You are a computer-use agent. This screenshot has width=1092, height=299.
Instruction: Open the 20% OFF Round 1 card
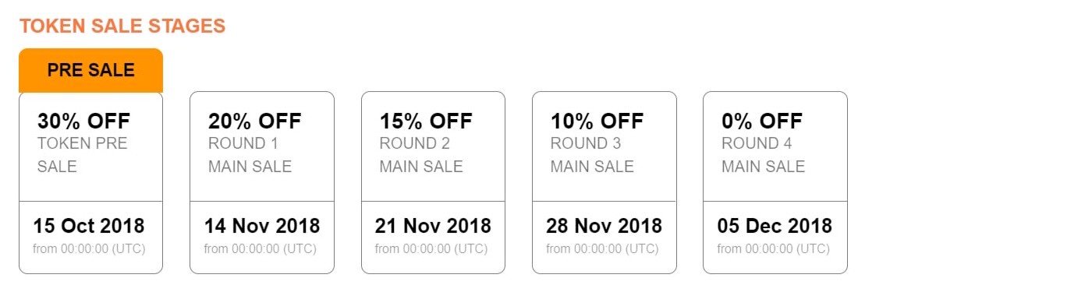coord(262,183)
